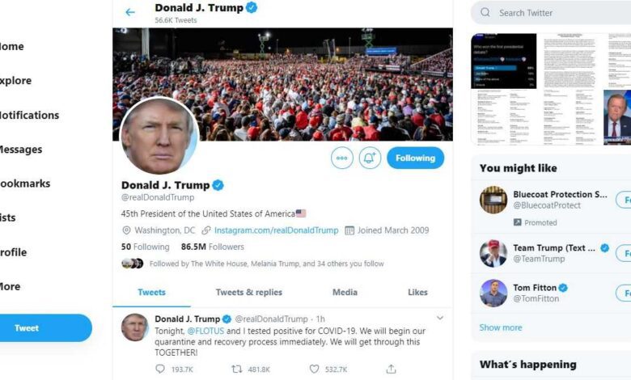631x380 pixels.
Task: View the 86.5M Followers list
Action: [213, 247]
